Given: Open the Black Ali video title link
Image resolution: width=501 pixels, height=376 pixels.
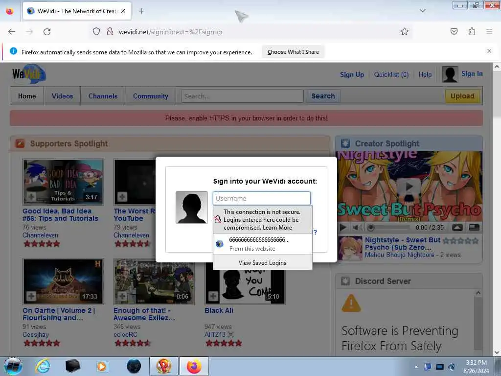Looking at the screenshot, I should point(219,310).
